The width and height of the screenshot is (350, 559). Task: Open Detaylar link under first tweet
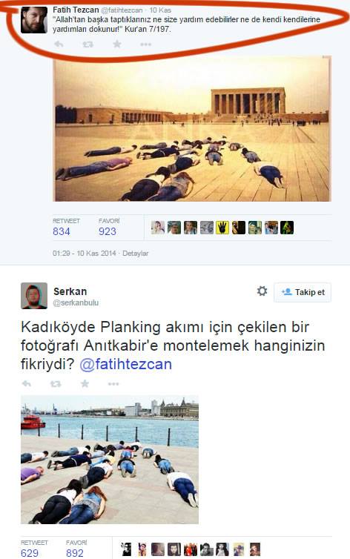click(136, 253)
